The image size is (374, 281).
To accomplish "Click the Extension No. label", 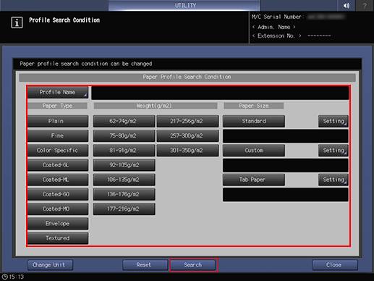I will [x=276, y=36].
